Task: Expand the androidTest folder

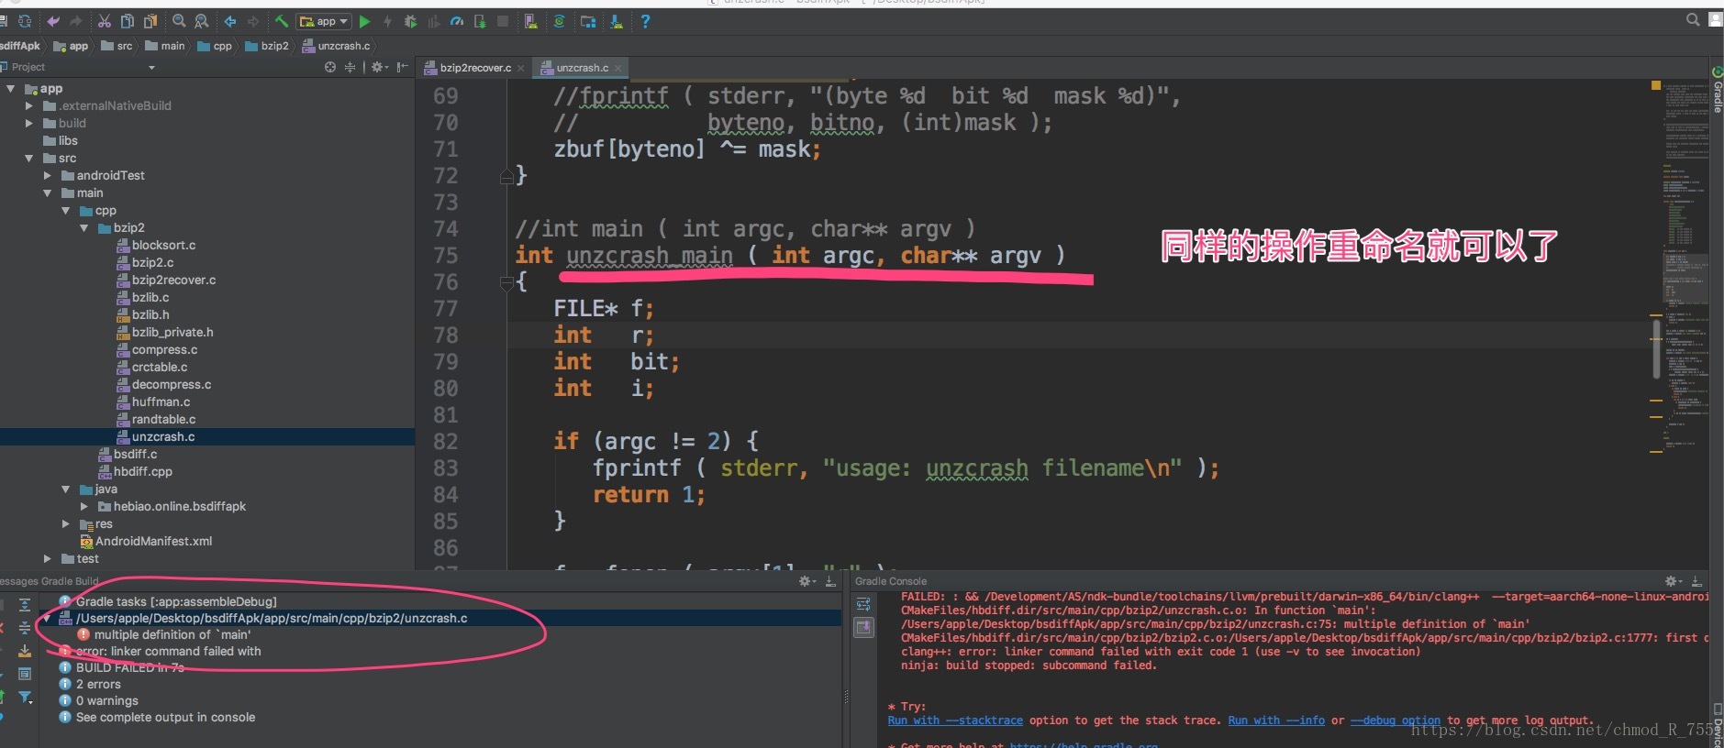Action: tap(48, 176)
